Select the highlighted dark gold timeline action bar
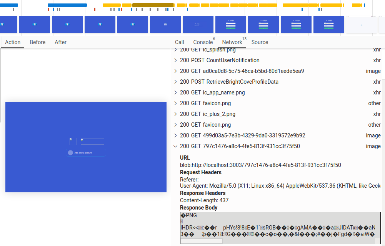Screen dimensions: 385x246 153,5
